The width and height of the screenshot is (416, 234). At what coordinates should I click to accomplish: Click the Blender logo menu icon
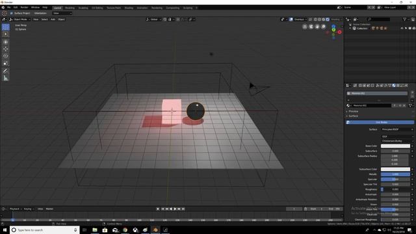click(x=3, y=7)
